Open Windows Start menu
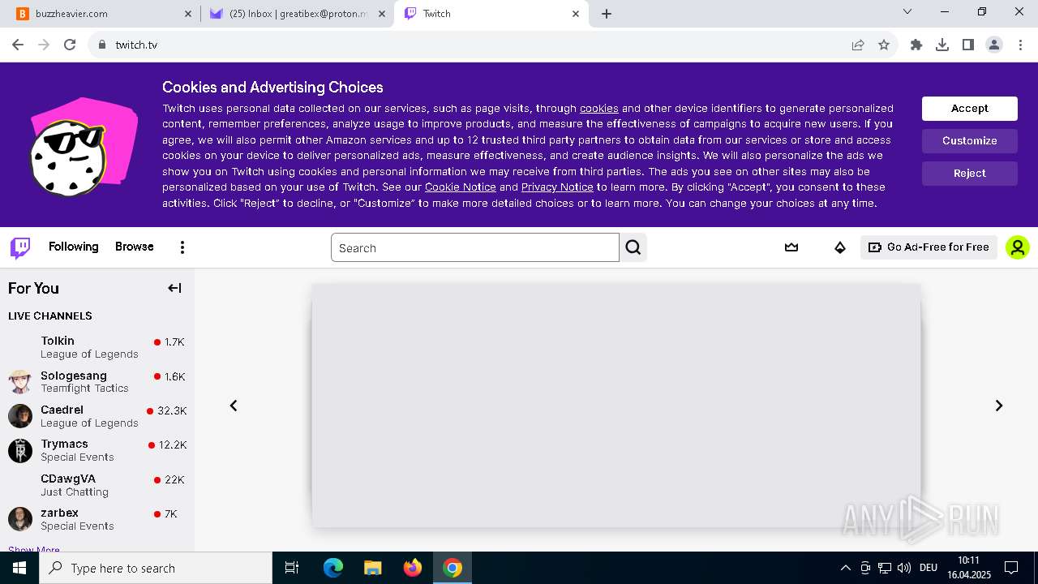Image resolution: width=1038 pixels, height=584 pixels. point(19,568)
